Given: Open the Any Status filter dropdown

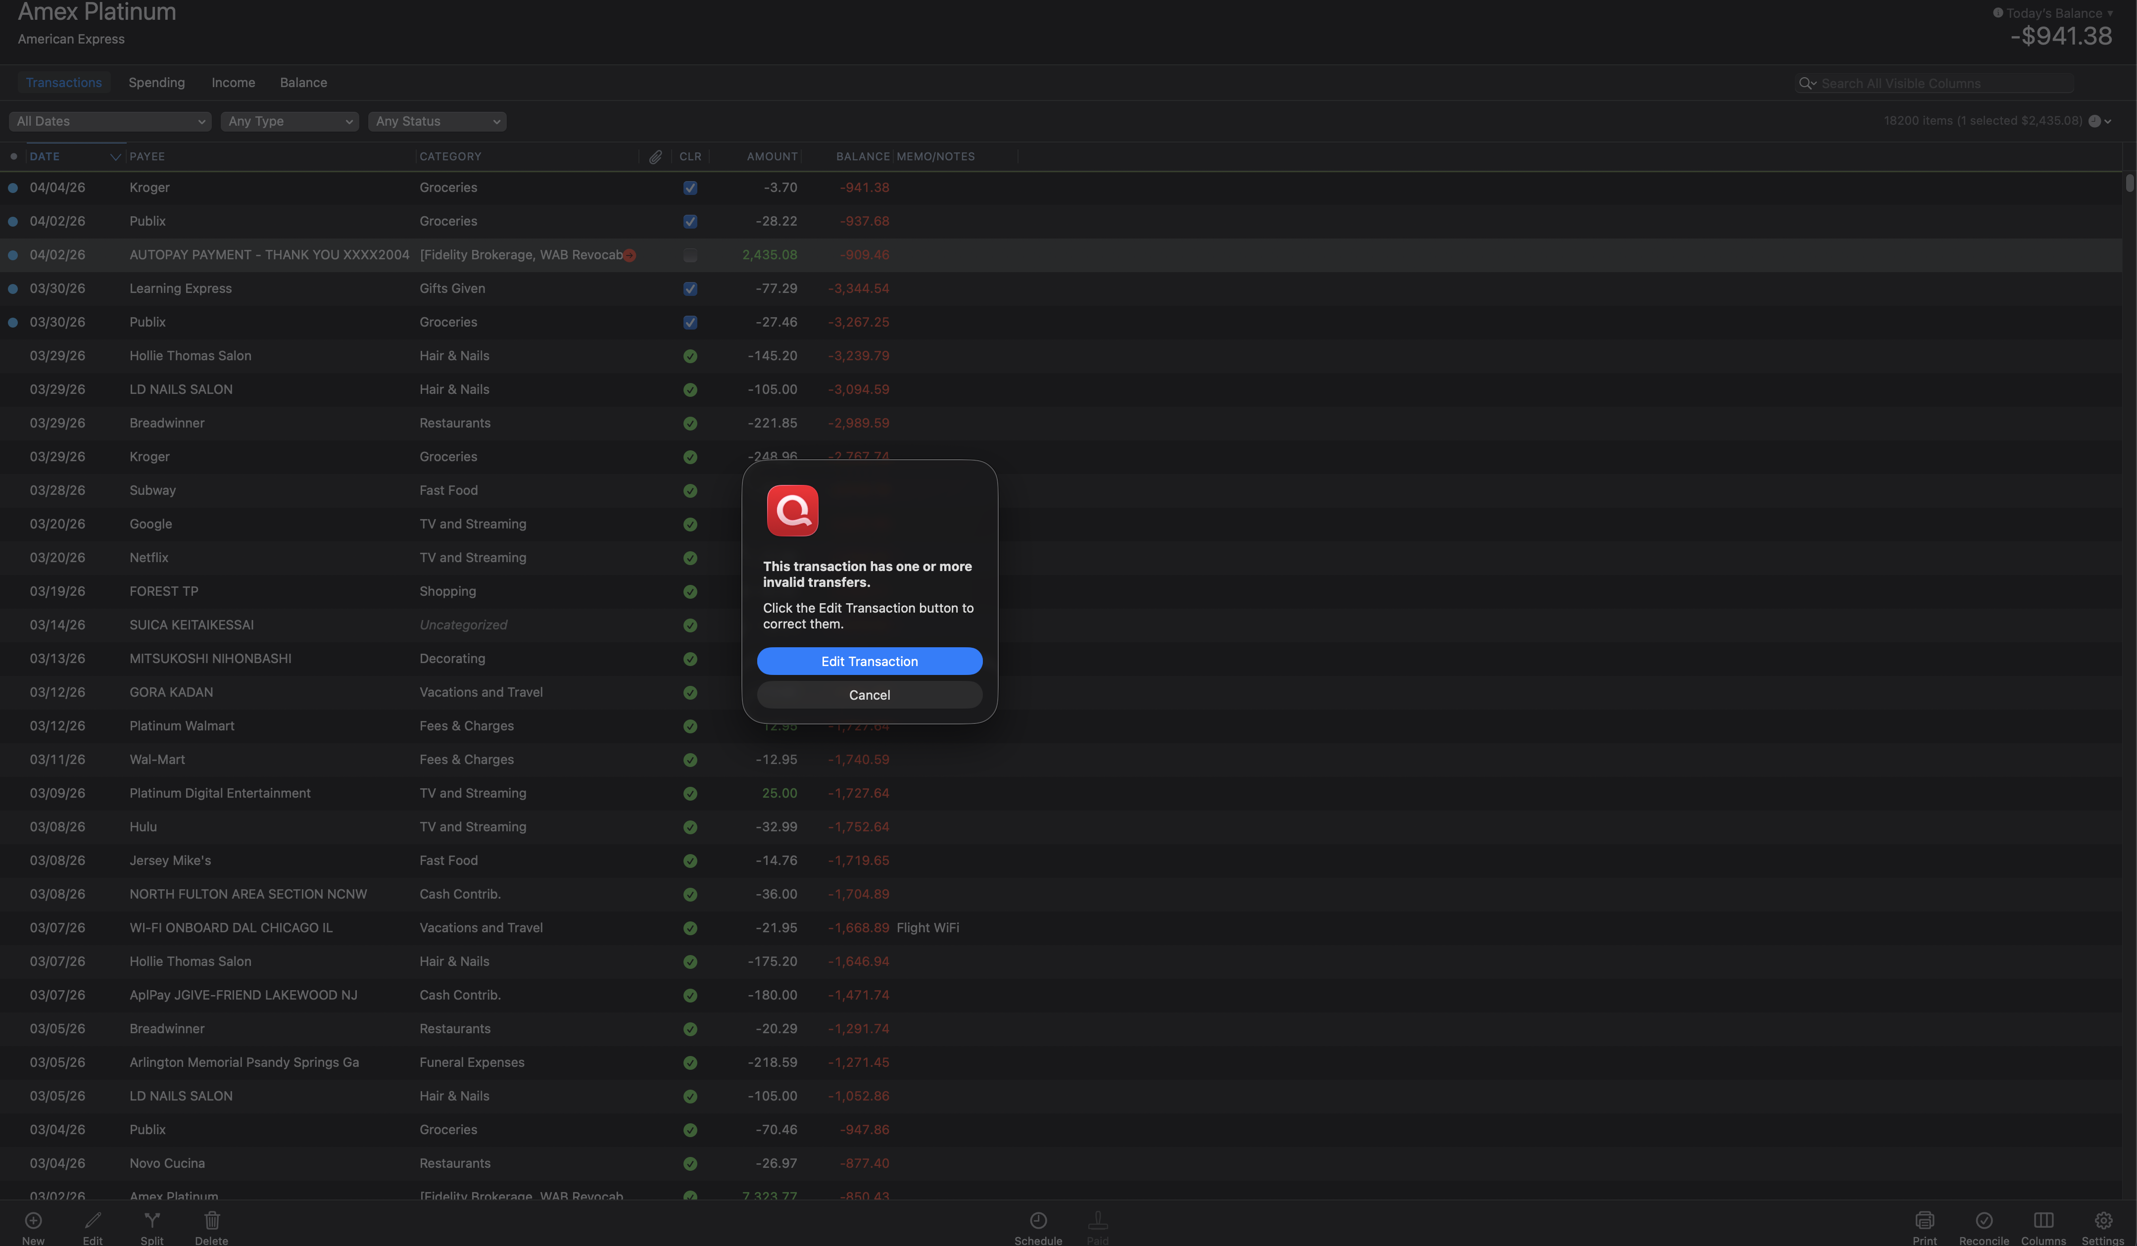Looking at the screenshot, I should pyautogui.click(x=437, y=121).
